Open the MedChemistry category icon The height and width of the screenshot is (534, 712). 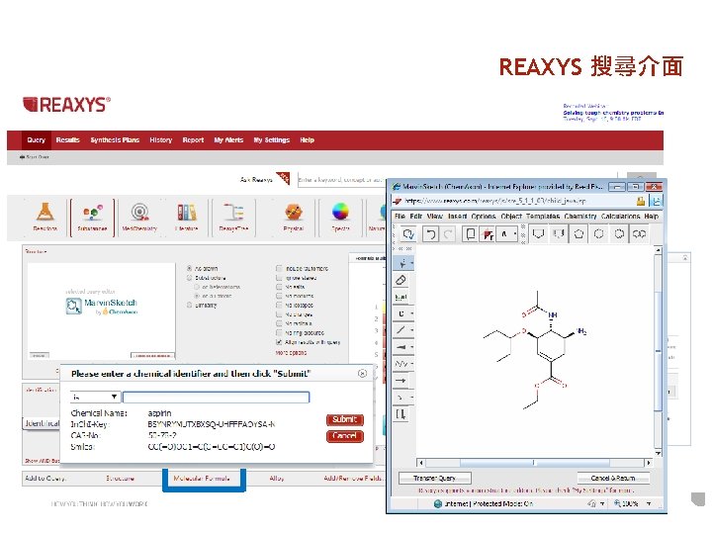pyautogui.click(x=139, y=217)
